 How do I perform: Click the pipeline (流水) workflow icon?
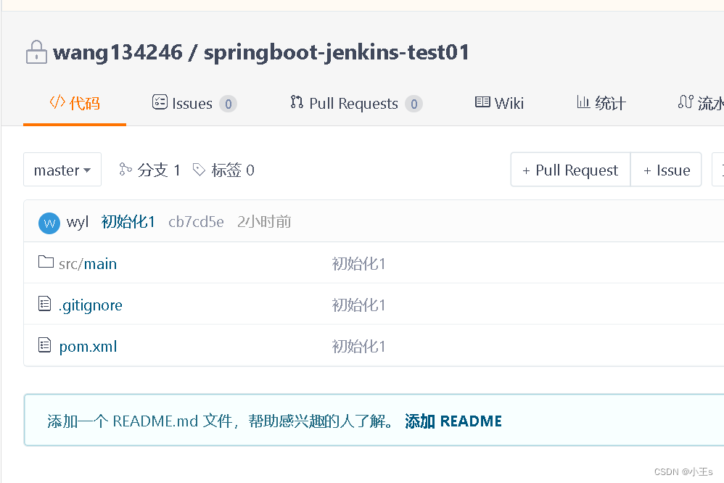[685, 103]
